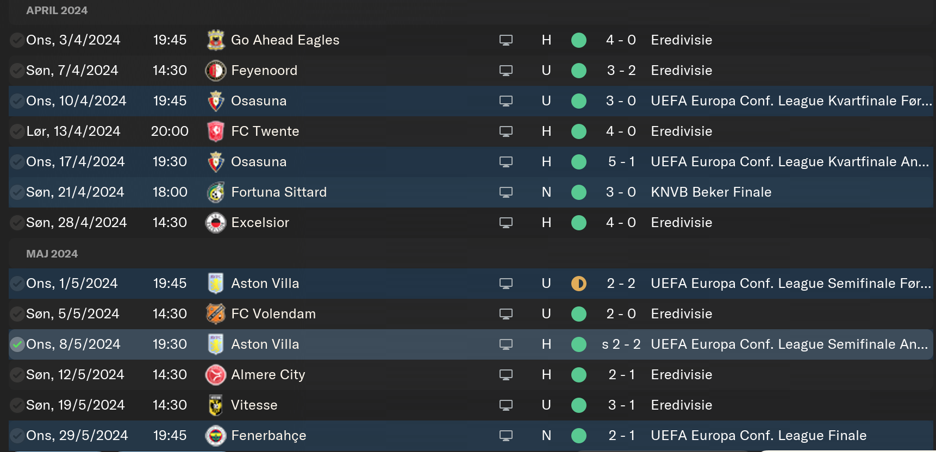Click the Fortuna Sittard crest icon
936x452 pixels.
pyautogui.click(x=216, y=192)
